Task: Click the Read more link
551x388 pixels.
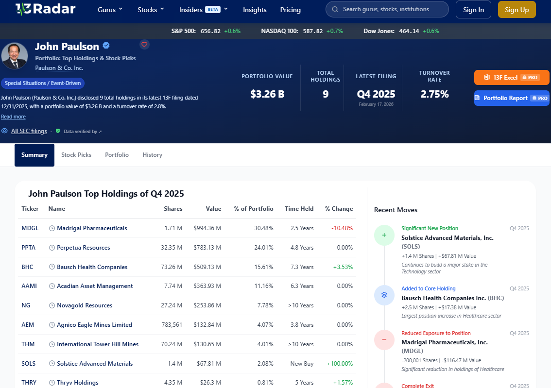Action: point(13,117)
